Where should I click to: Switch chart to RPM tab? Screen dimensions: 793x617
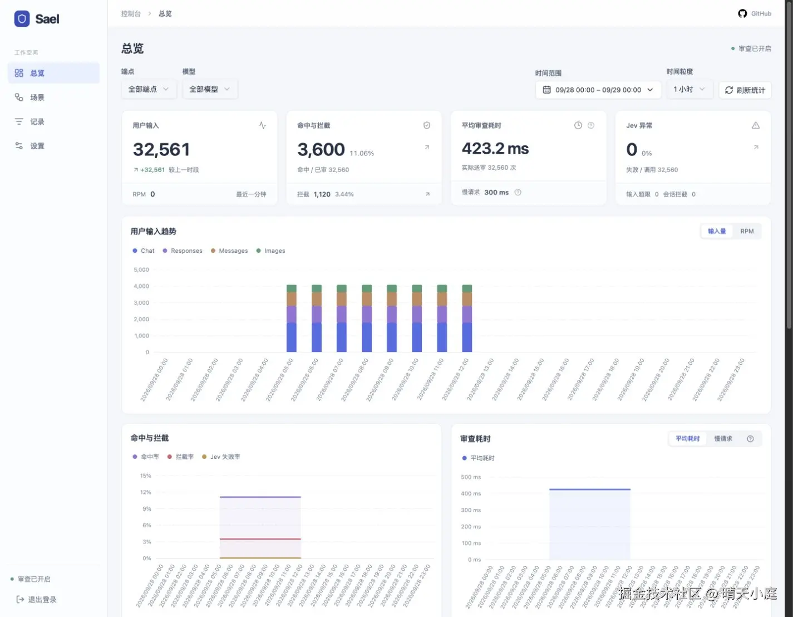coord(747,231)
